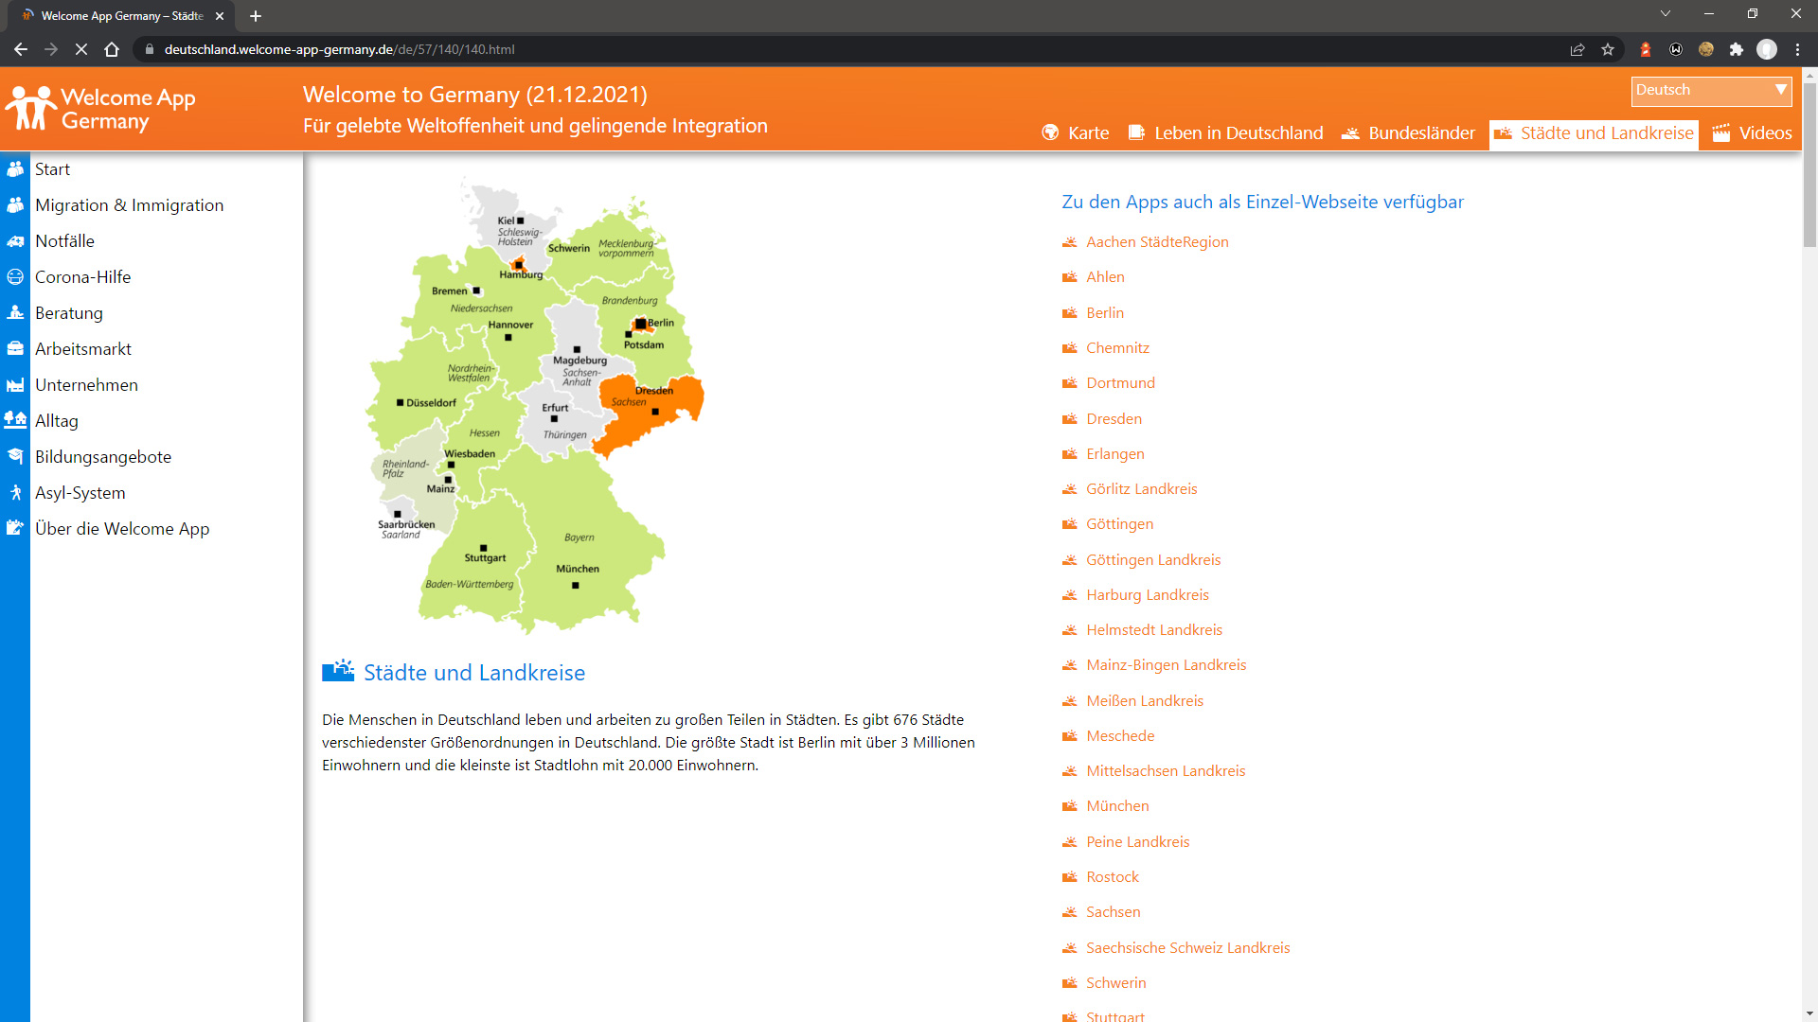This screenshot has height=1022, width=1818.
Task: Click the Städte und Landkreise section heading
Action: (474, 673)
